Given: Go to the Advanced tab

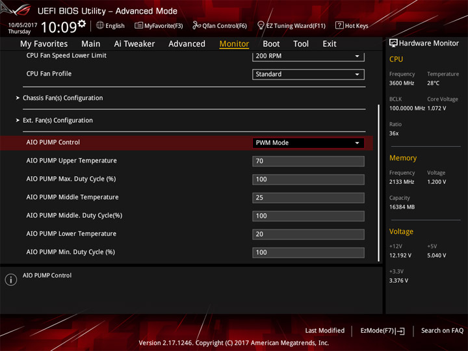Looking at the screenshot, I should click(187, 44).
